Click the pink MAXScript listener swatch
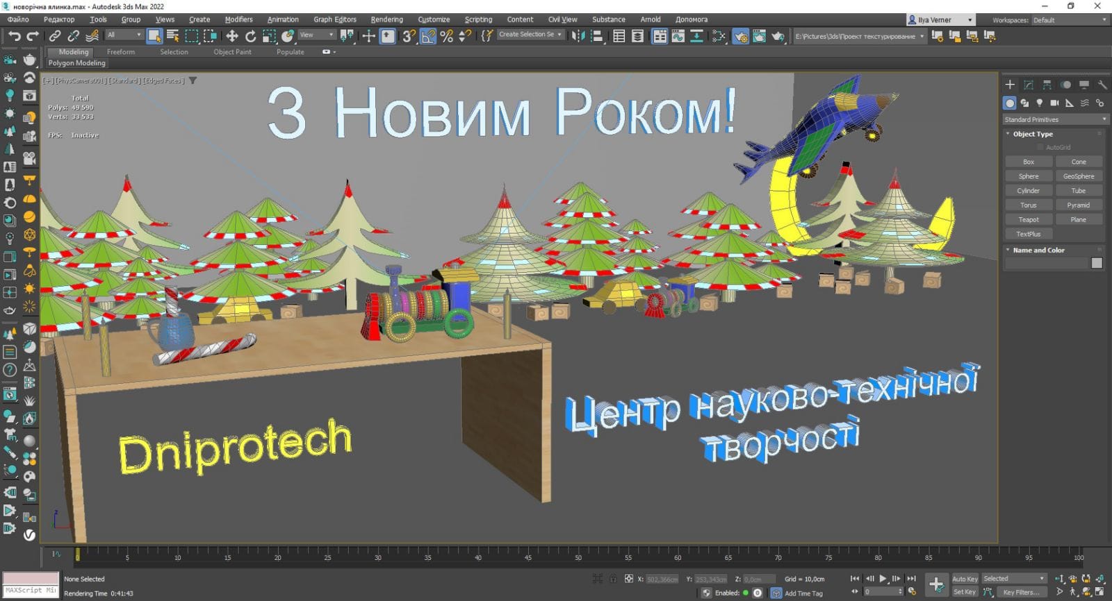Screen dimensions: 1112x601 pos(31,578)
